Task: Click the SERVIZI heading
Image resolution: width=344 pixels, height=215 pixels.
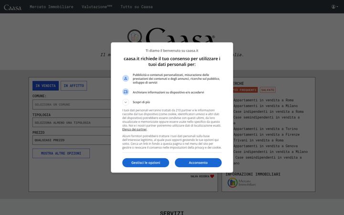Action: pos(172,213)
